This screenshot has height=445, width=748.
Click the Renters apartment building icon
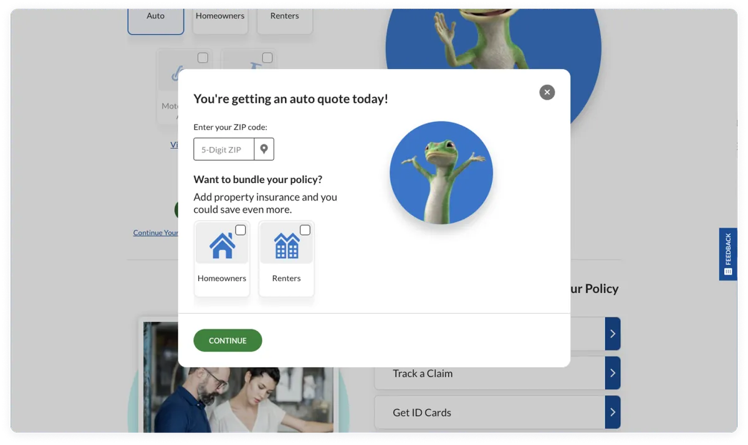287,246
